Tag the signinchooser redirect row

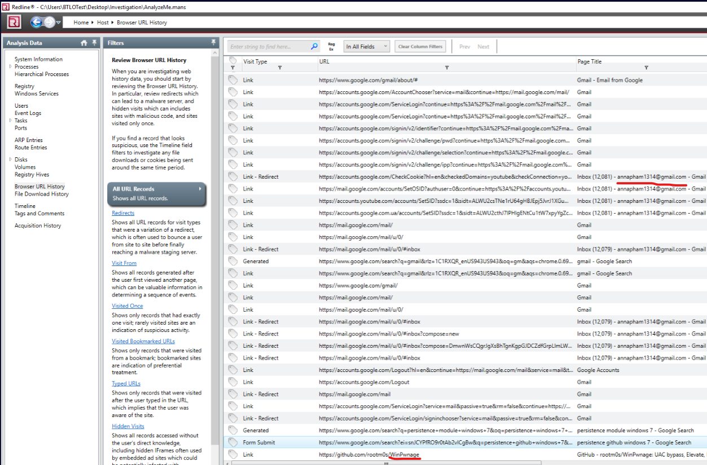point(232,418)
